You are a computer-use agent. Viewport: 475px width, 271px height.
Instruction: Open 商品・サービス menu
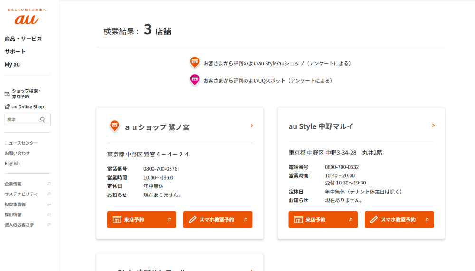point(23,39)
